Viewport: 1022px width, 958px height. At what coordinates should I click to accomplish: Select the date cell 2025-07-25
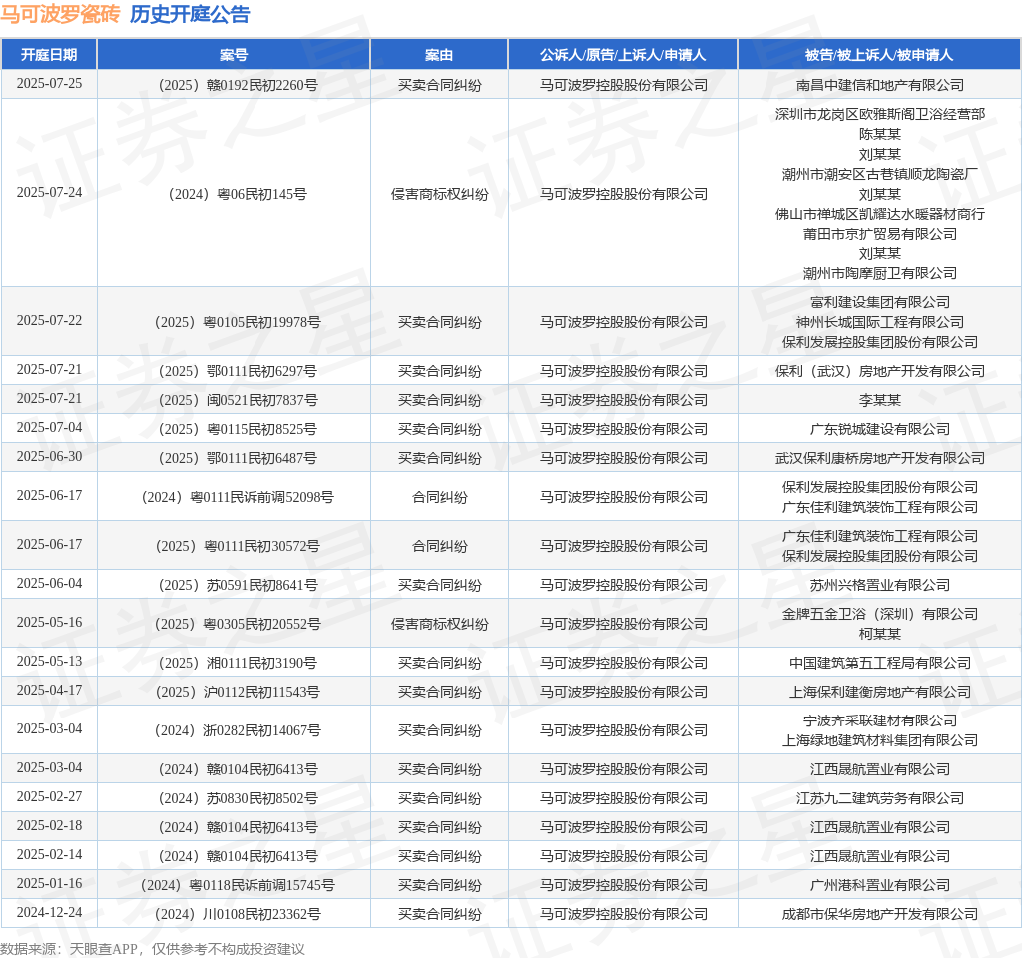[x=50, y=84]
